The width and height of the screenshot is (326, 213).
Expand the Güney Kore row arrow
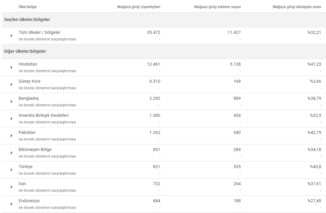point(11,84)
